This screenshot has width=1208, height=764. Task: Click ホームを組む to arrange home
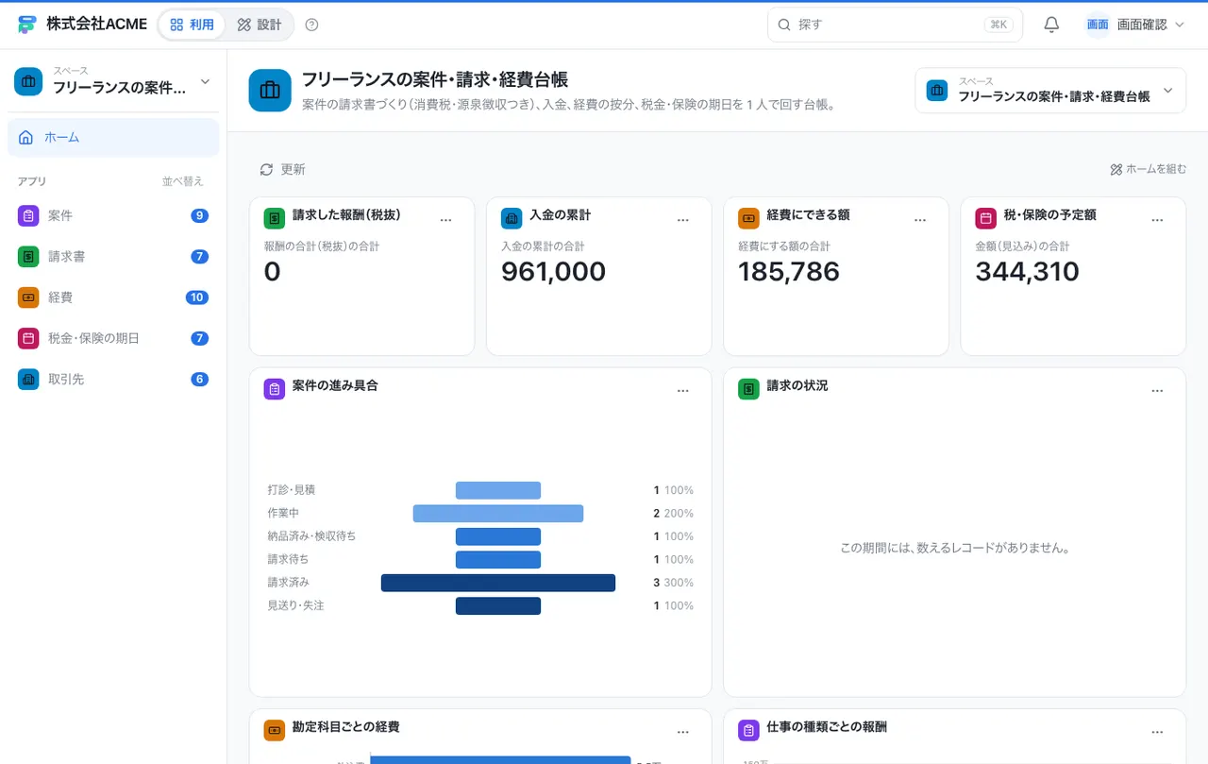click(1149, 169)
